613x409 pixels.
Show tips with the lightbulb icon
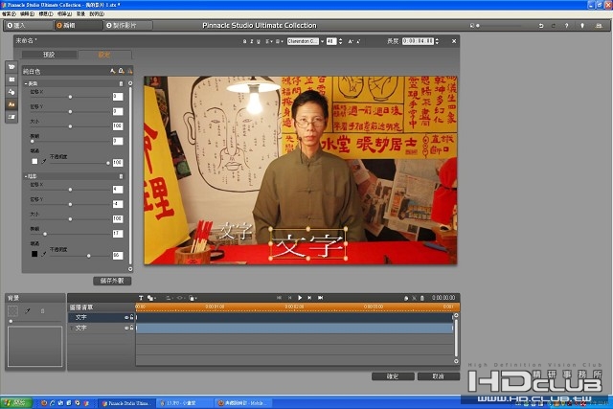pyautogui.click(x=582, y=26)
